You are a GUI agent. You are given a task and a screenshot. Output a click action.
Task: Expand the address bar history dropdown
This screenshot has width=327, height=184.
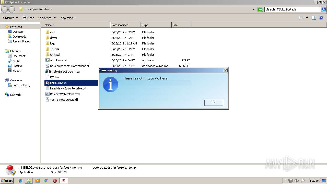click(x=254, y=9)
